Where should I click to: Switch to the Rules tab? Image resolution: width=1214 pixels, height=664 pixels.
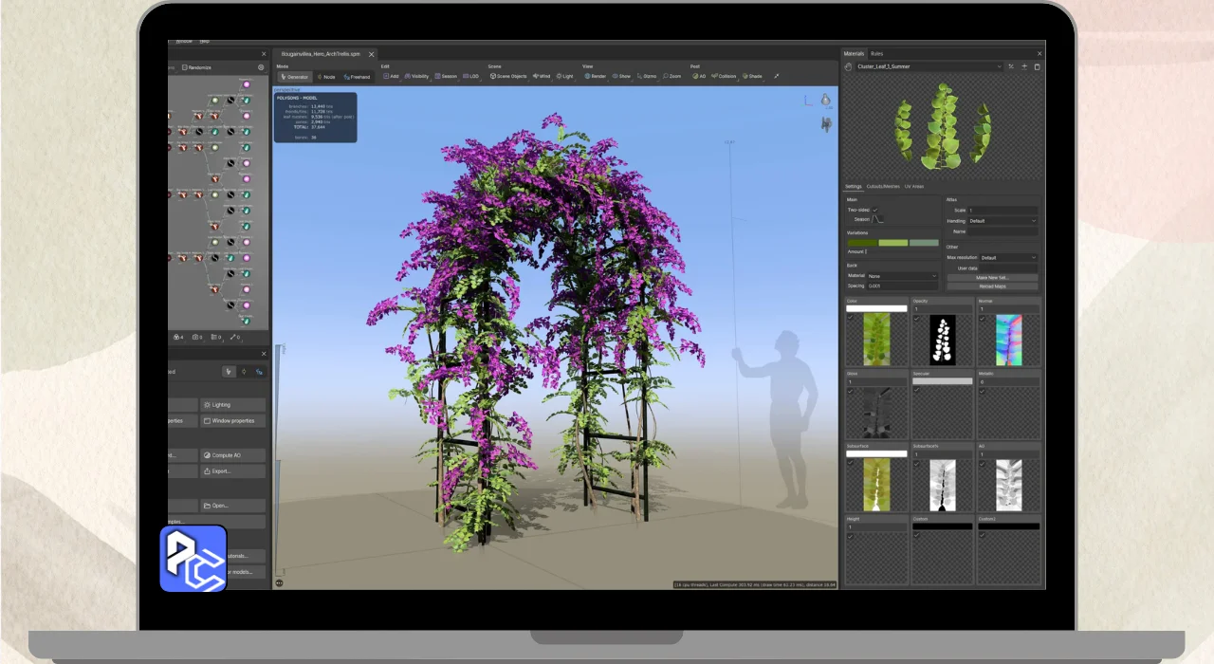pos(877,54)
